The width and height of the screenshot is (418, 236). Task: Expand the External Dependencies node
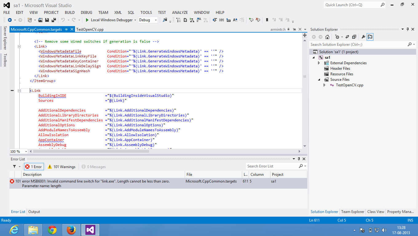click(319, 63)
